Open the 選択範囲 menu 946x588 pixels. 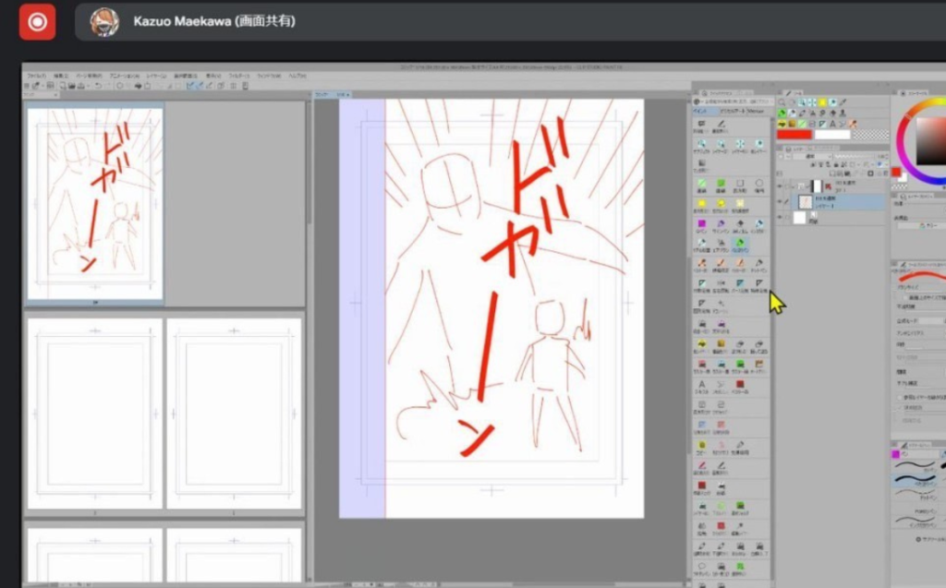click(x=185, y=76)
